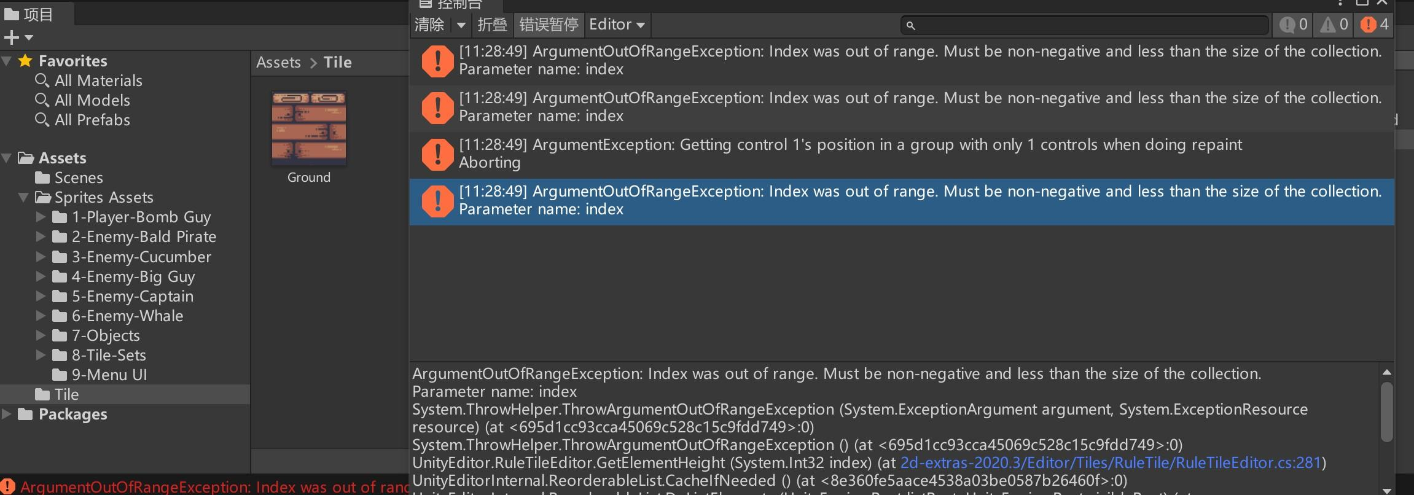The width and height of the screenshot is (1414, 495).
Task: Click the Assets breadcrumb in path bar
Action: click(278, 62)
